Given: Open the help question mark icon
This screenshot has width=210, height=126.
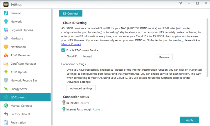Looking at the screenshot, I should (181, 3).
